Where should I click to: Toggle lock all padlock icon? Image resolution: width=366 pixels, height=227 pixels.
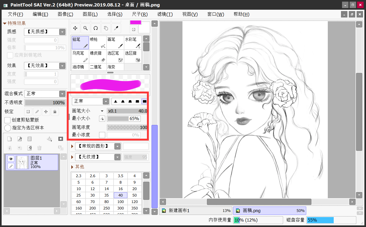click(x=55, y=111)
